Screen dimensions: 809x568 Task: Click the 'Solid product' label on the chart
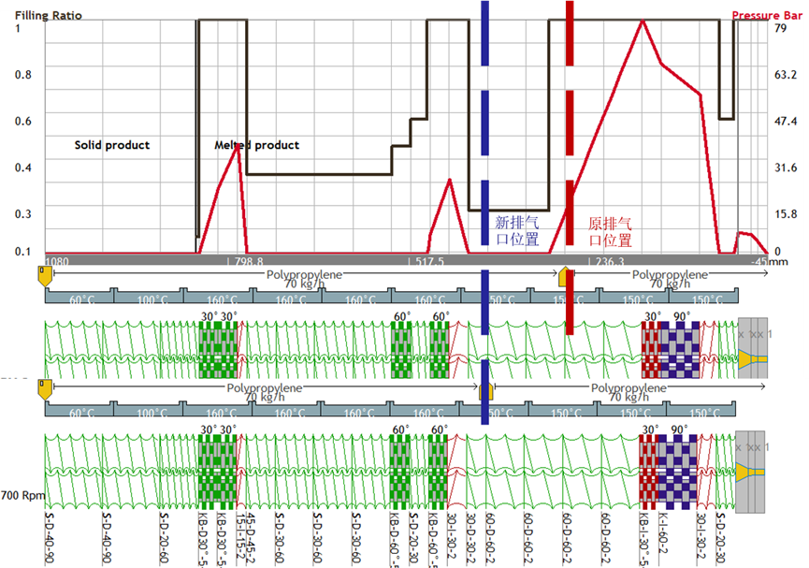tap(111, 145)
